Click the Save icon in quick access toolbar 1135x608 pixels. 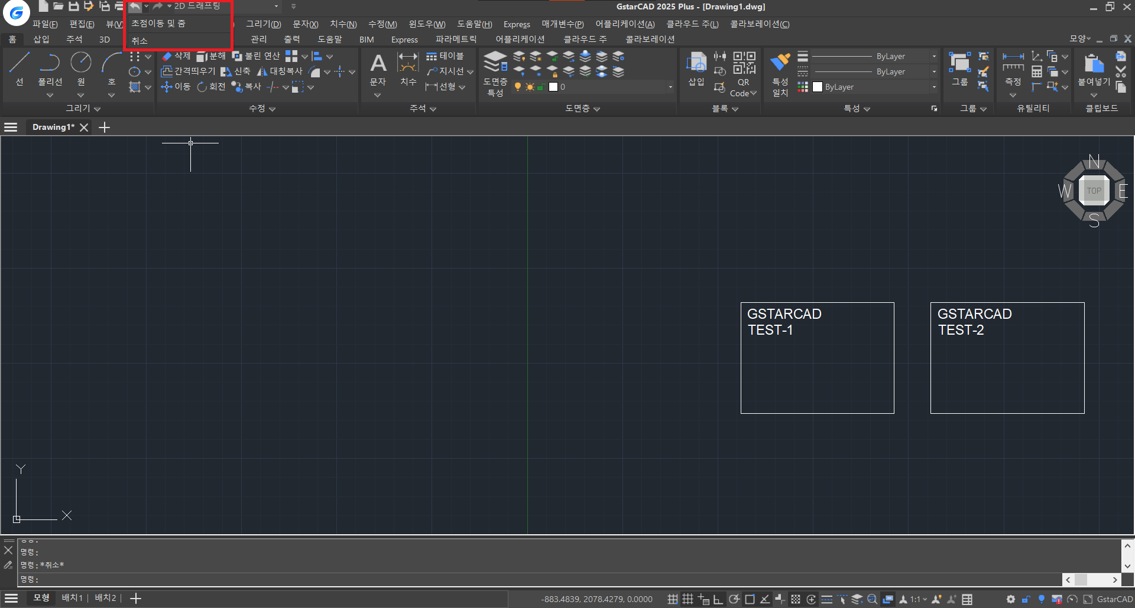point(73,6)
